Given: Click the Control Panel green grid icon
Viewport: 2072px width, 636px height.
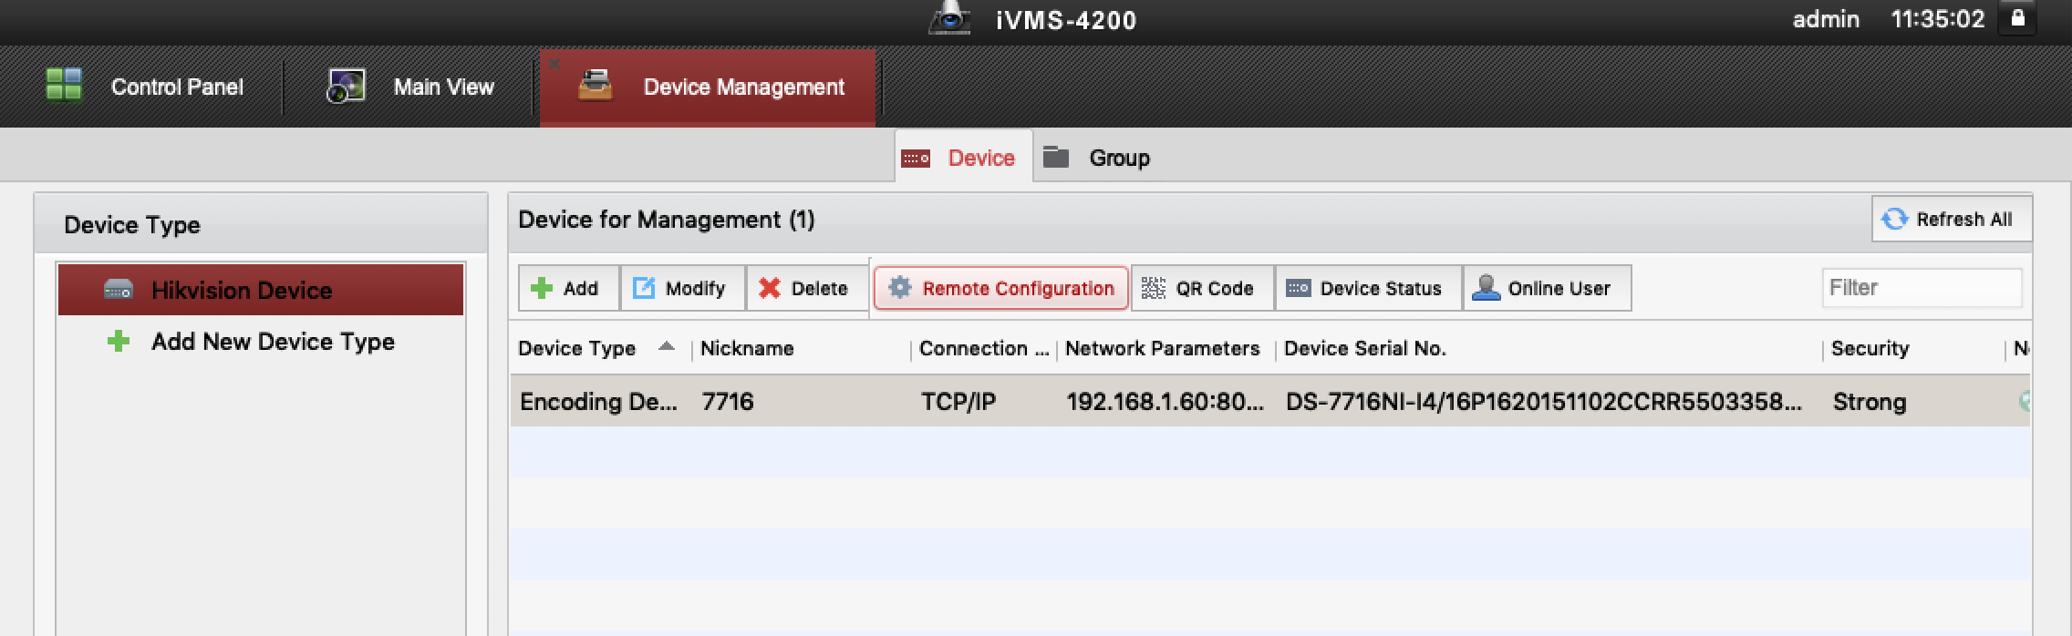Looking at the screenshot, I should coord(64,86).
